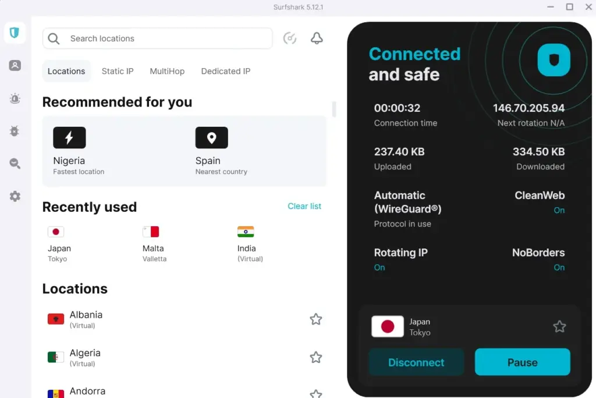Switch to the Static IP tab
The width and height of the screenshot is (596, 398).
click(x=118, y=71)
